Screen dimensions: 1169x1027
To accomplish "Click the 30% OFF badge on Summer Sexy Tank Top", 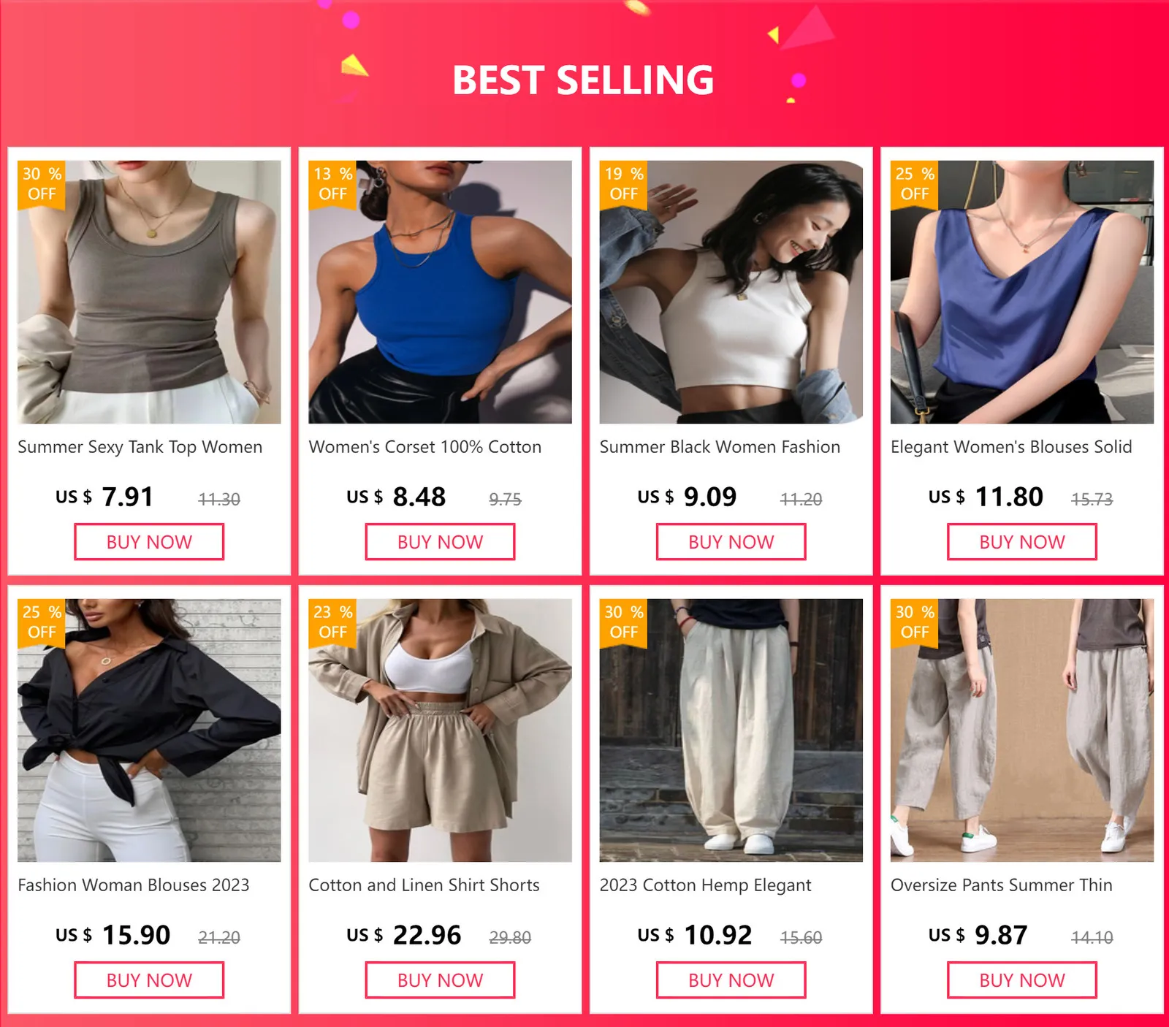I will click(x=41, y=184).
